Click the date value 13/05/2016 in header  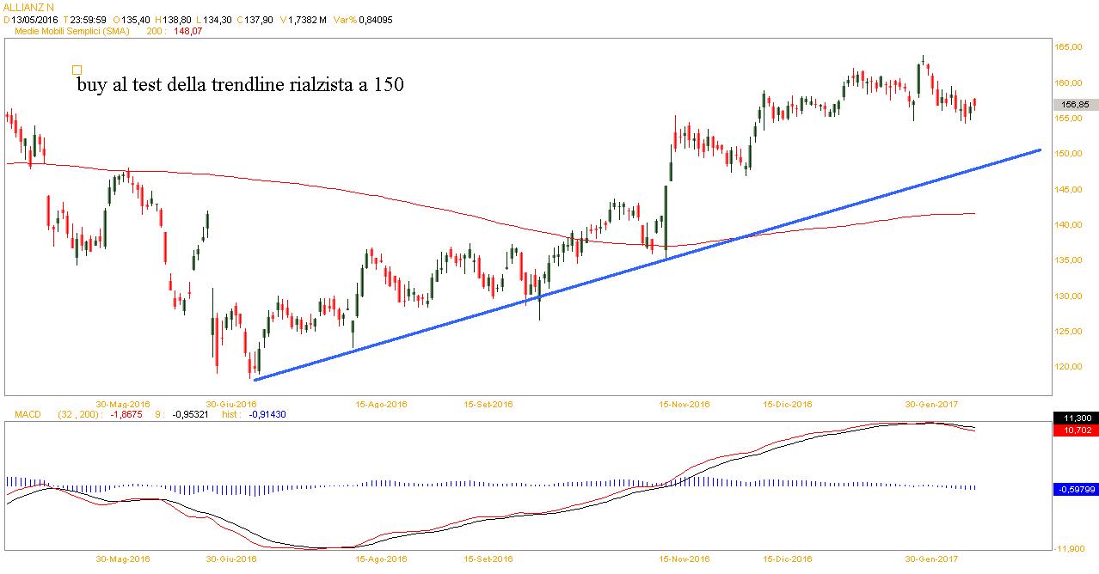pyautogui.click(x=36, y=19)
